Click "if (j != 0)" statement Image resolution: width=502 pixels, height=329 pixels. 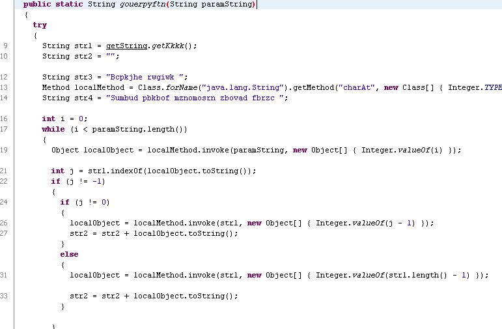pos(85,202)
